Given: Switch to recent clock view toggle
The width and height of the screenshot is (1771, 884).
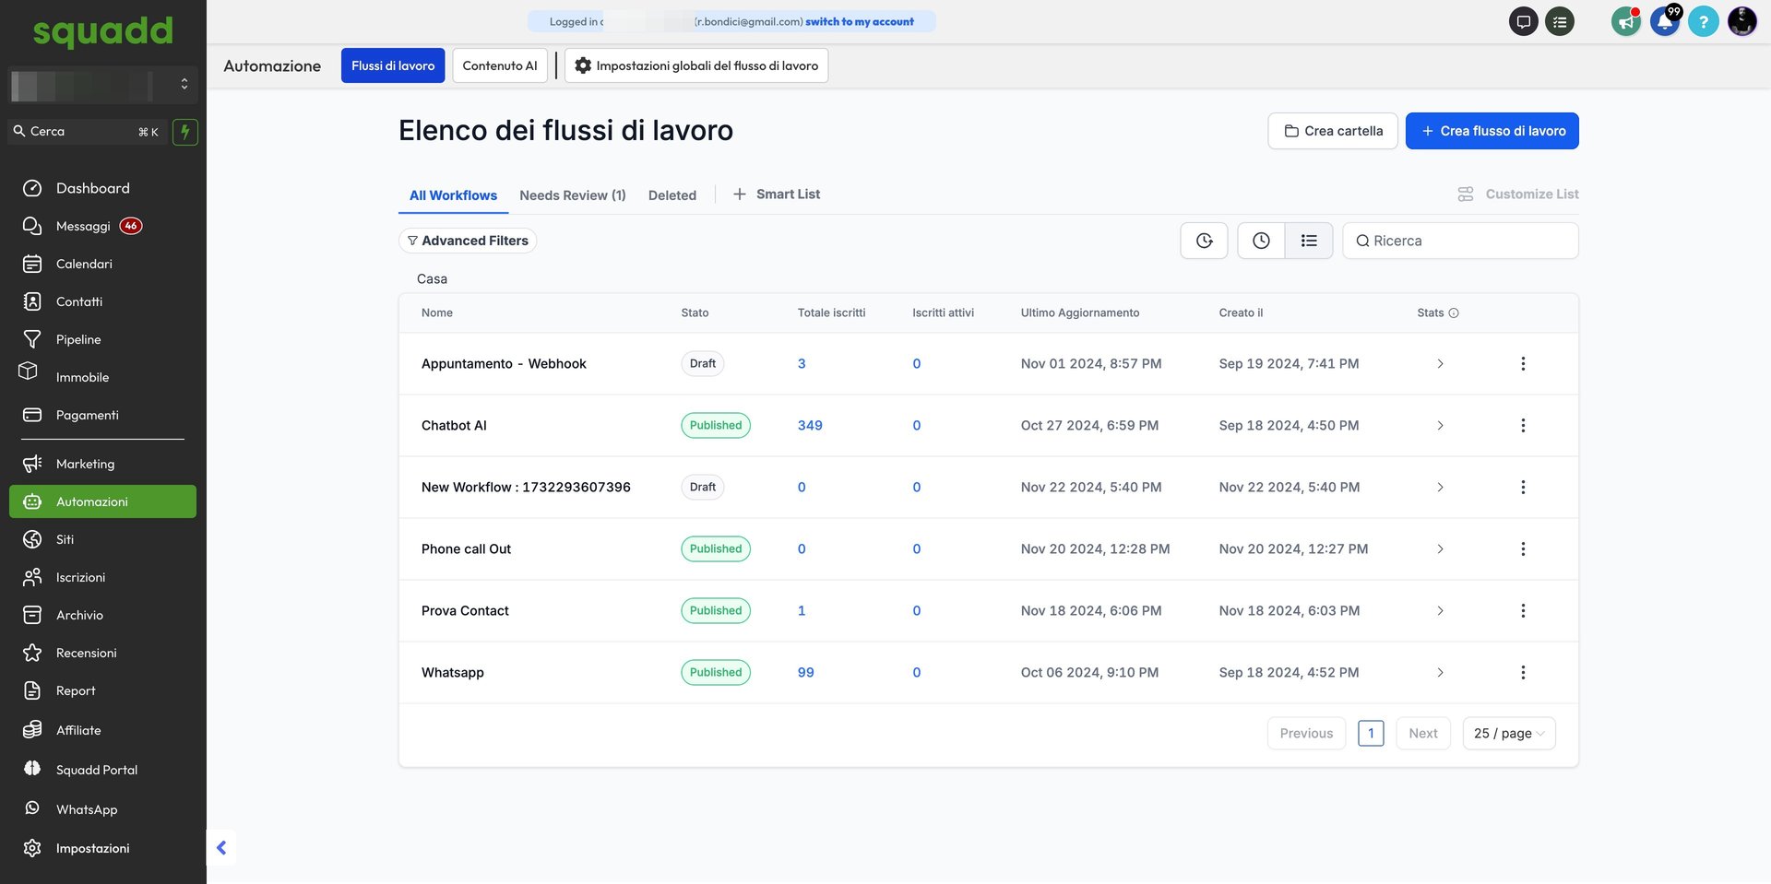Looking at the screenshot, I should point(1261,241).
